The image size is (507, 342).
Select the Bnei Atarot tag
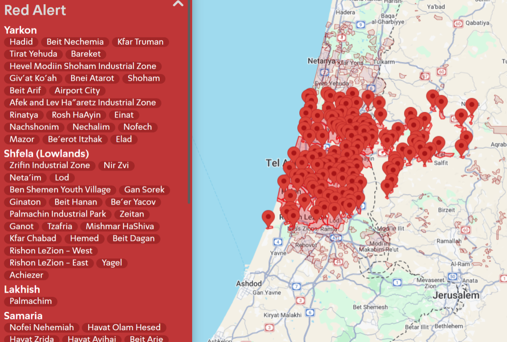[x=93, y=78]
